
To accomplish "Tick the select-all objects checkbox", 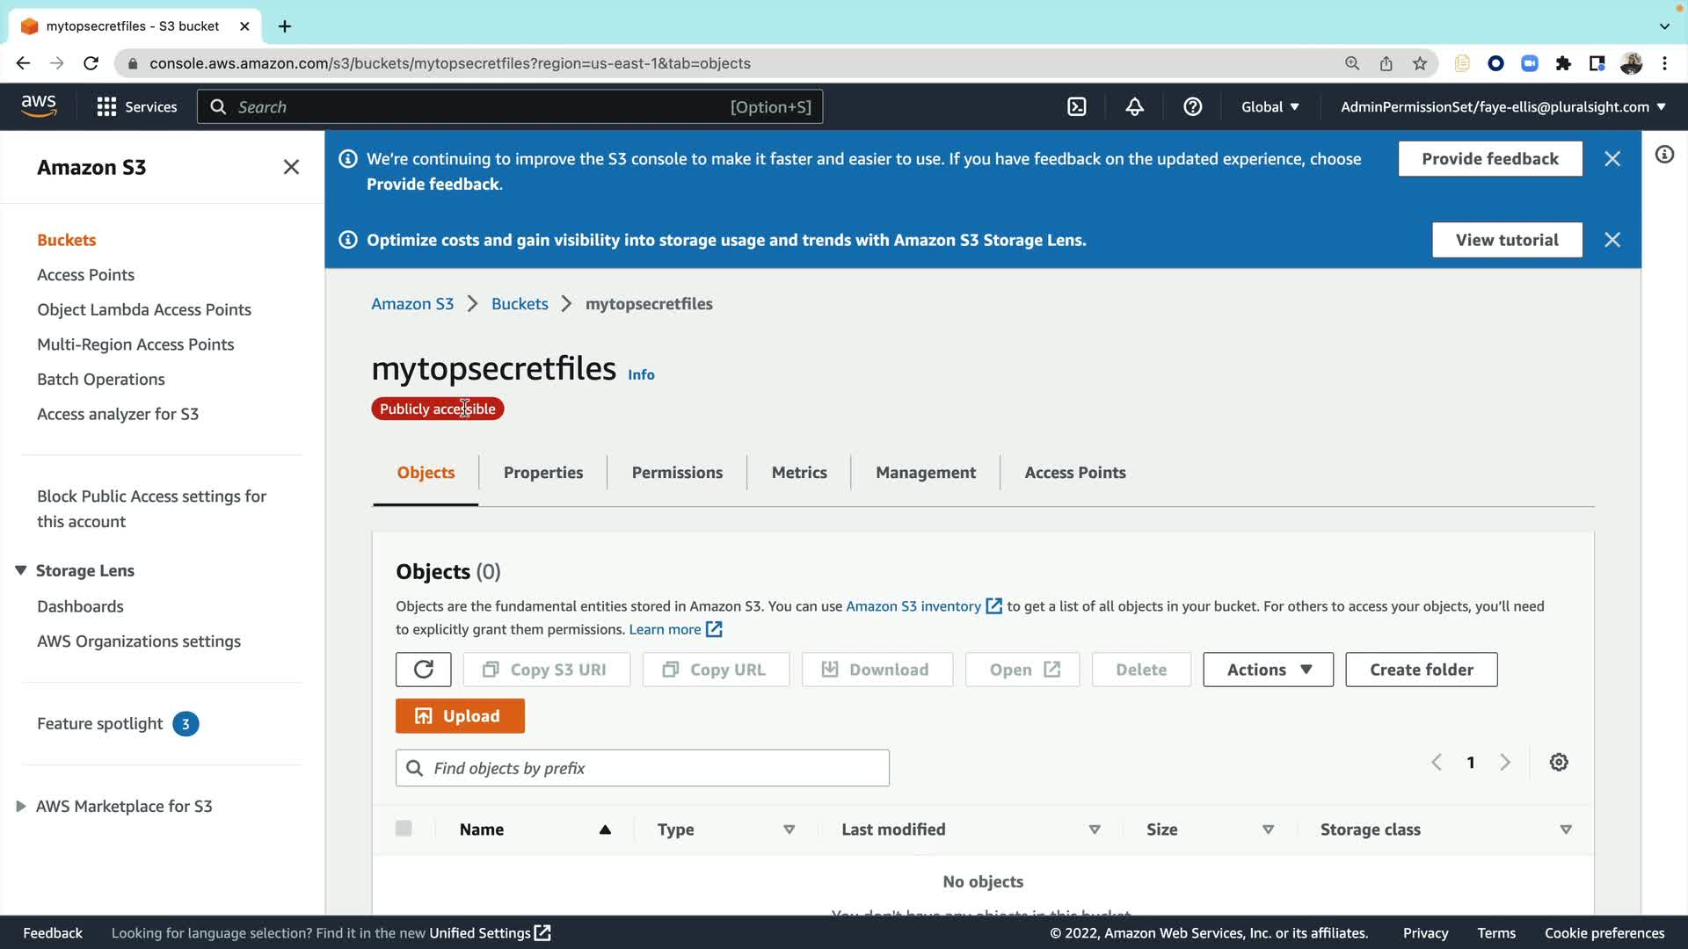I will [404, 829].
